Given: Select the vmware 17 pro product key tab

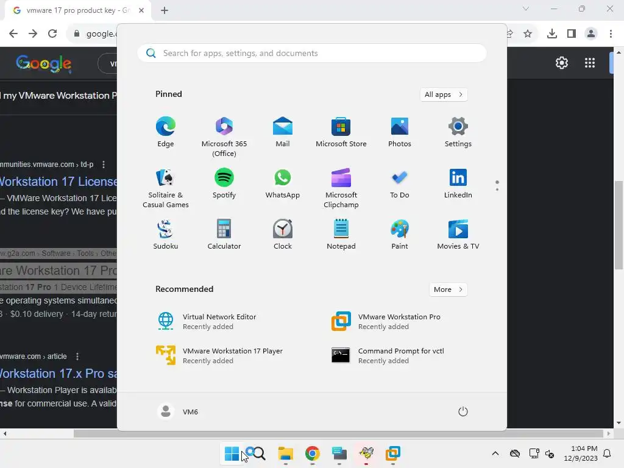Looking at the screenshot, I should pyautogui.click(x=77, y=11).
